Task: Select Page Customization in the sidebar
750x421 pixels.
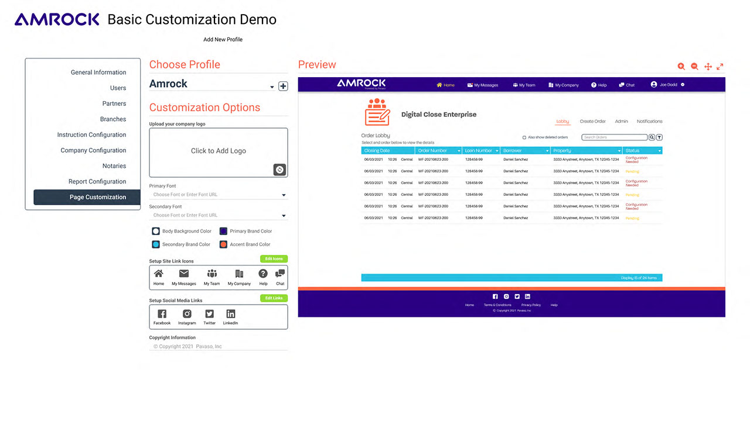Action: [87, 197]
